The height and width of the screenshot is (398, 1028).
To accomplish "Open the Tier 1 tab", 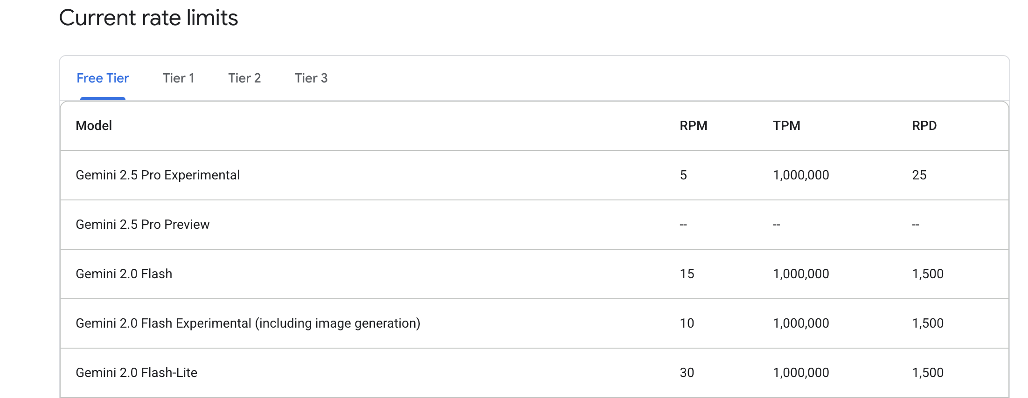I will tap(178, 78).
